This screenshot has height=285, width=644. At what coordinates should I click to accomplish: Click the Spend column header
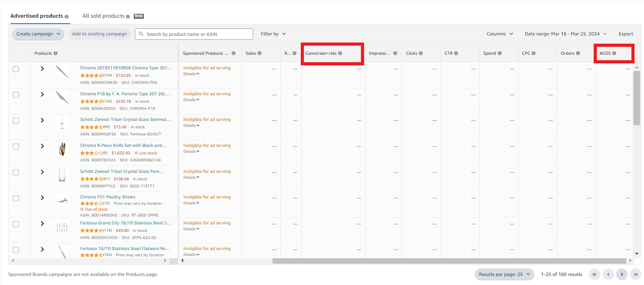489,53
